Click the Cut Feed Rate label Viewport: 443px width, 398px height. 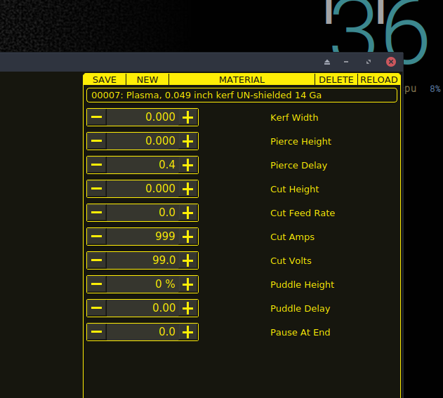coord(303,213)
